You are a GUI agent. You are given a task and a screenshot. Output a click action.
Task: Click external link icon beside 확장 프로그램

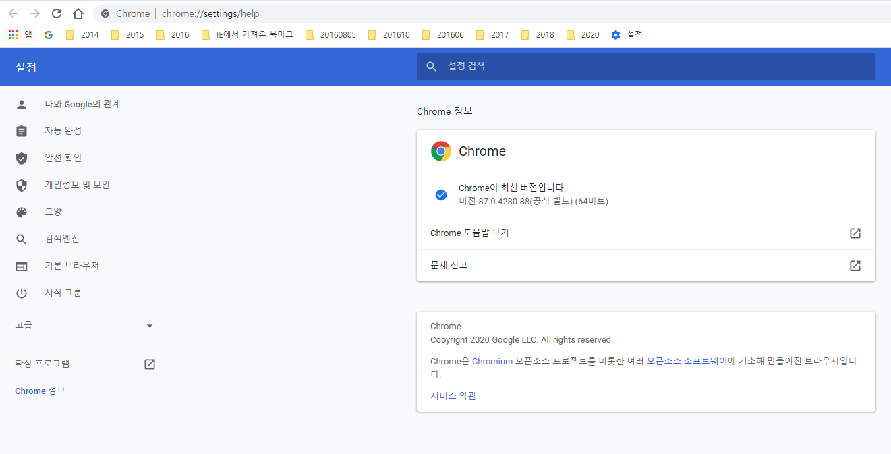pos(150,364)
